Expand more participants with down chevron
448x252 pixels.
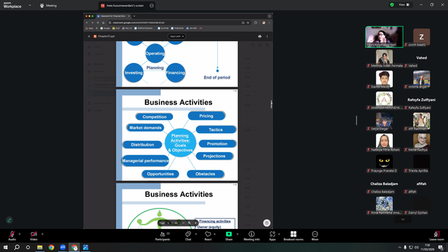(x=403, y=219)
